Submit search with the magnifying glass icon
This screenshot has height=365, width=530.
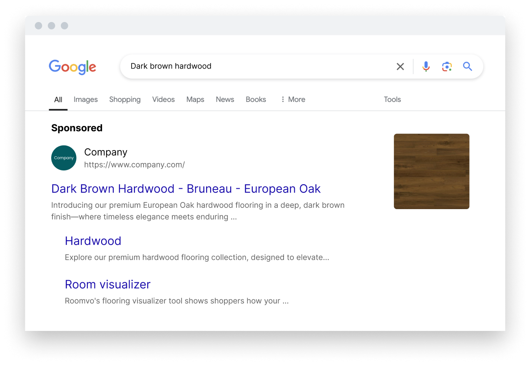(468, 66)
